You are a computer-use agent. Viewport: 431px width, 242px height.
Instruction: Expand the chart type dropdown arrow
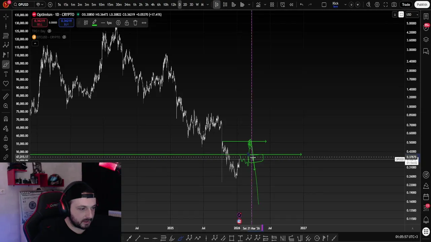tap(249, 4)
